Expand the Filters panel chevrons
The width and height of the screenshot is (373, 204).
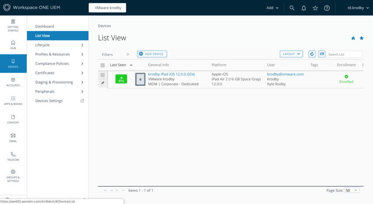(128, 54)
